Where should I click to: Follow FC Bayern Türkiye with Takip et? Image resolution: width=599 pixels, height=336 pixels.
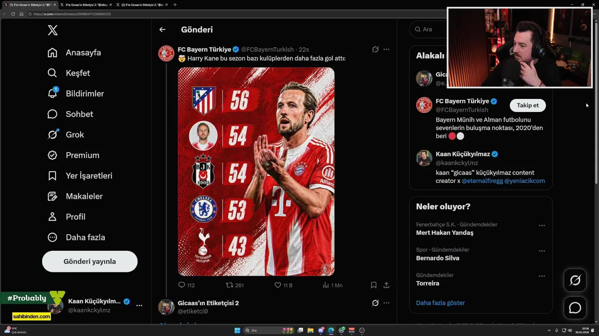(527, 105)
